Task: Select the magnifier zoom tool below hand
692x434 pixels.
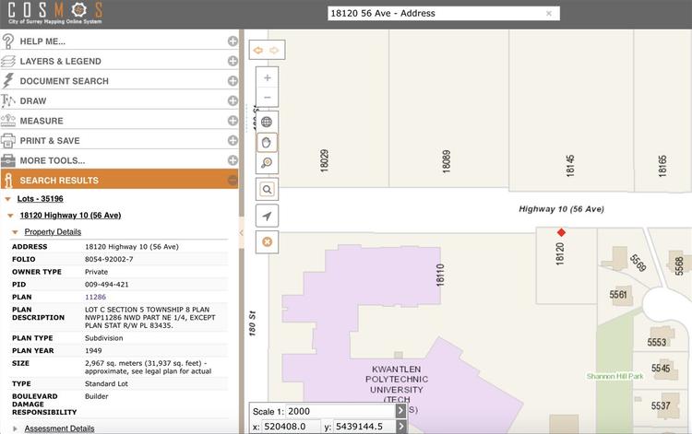Action: tap(267, 162)
